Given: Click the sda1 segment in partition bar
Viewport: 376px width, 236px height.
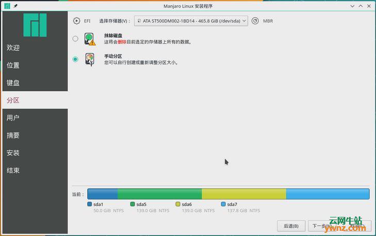Looking at the screenshot, I should coord(103,194).
